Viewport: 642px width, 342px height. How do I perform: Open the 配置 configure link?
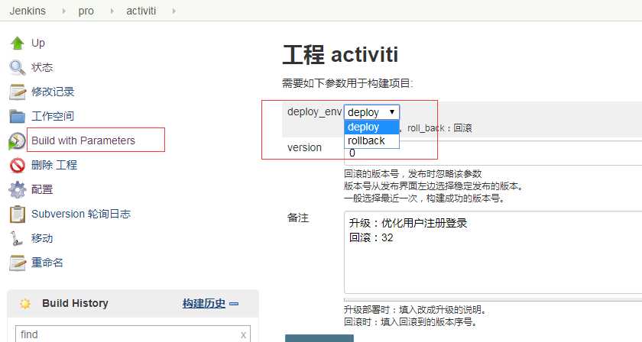click(x=42, y=189)
